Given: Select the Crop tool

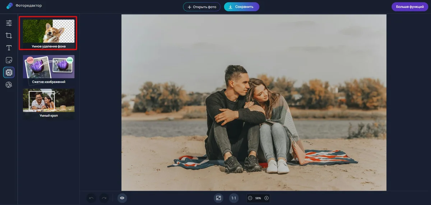Looking at the screenshot, I should (9, 36).
